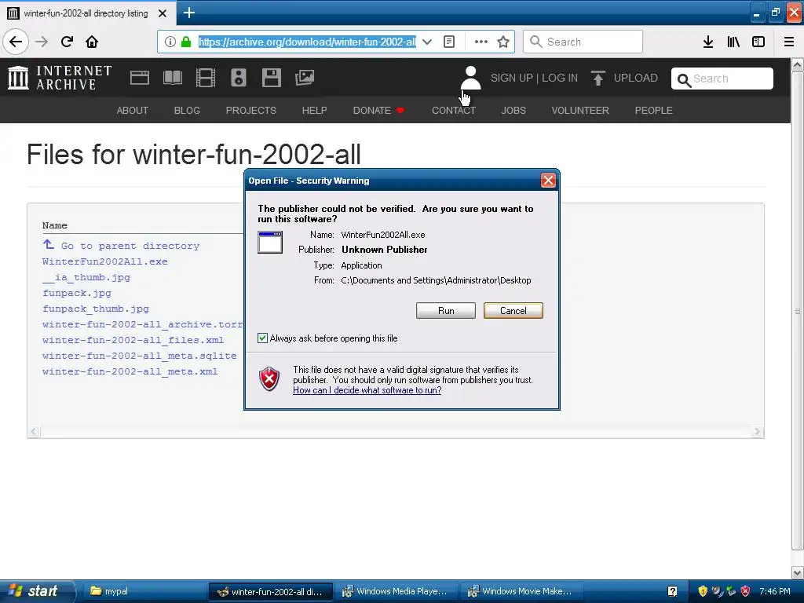Image resolution: width=804 pixels, height=603 pixels.
Task: Click Go to parent directory link
Action: click(x=121, y=246)
